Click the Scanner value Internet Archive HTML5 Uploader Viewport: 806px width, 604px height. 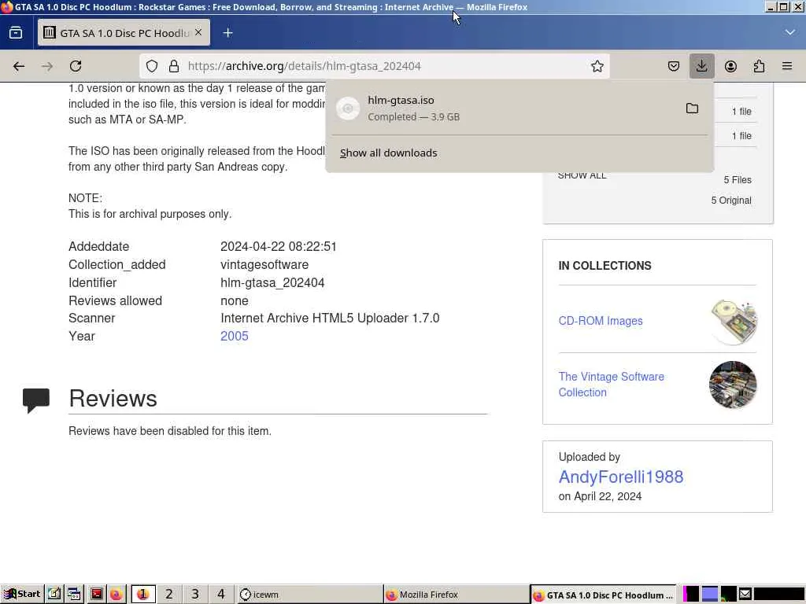[330, 318]
